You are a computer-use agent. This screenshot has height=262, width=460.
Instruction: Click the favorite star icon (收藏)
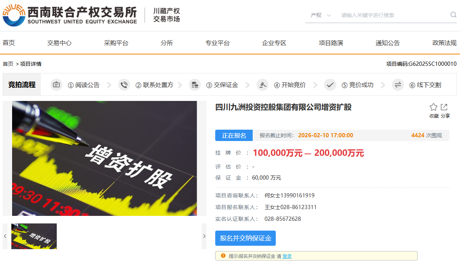coord(434,107)
